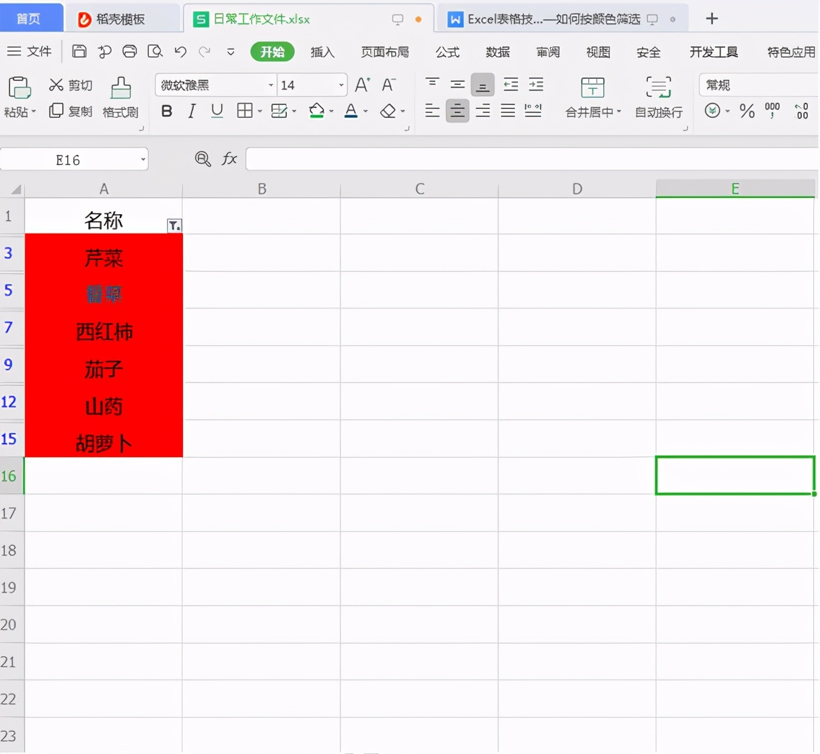Open the quick access toolbar customize arrow

231,51
